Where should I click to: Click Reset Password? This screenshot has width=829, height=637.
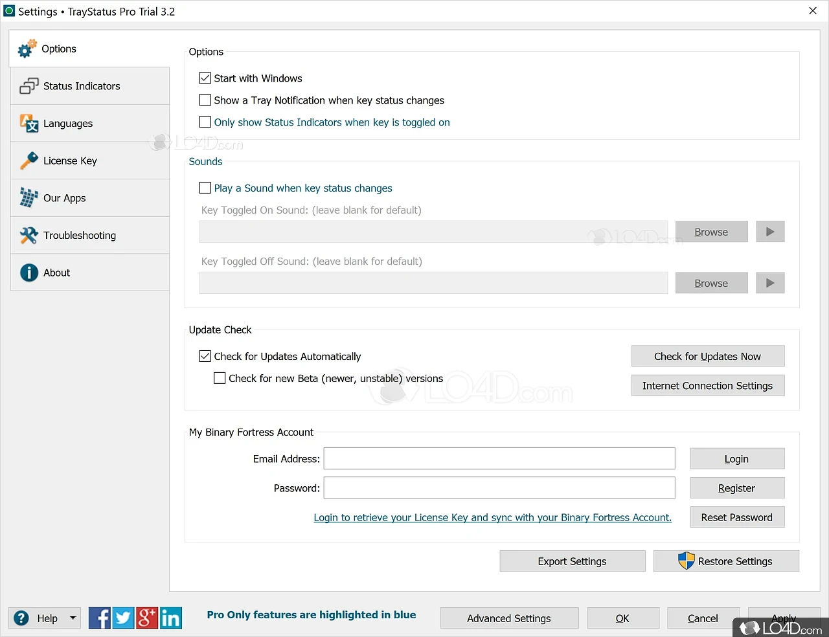[x=737, y=517]
